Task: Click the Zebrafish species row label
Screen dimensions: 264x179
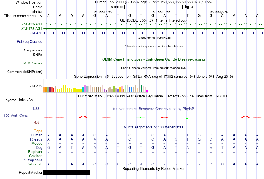Action: click(x=35, y=164)
